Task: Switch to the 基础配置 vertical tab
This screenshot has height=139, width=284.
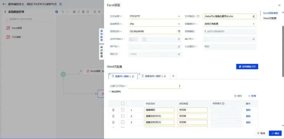Action: point(102,36)
